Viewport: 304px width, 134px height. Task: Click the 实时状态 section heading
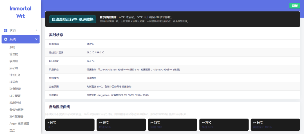pyautogui.click(x=56, y=35)
